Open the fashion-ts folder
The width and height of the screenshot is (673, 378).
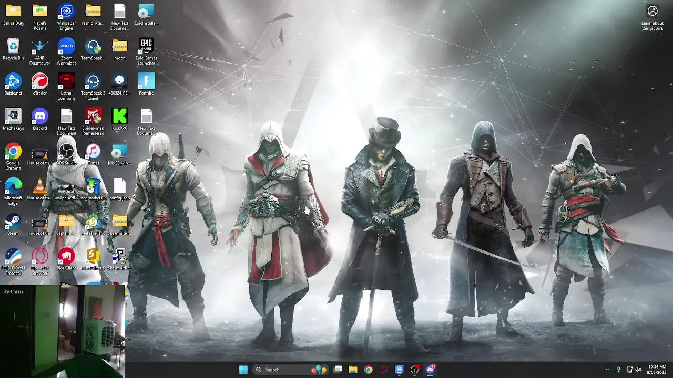coord(93,15)
